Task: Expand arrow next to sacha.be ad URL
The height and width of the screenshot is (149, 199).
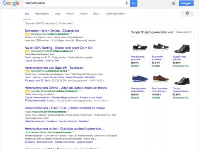Action: (69, 71)
